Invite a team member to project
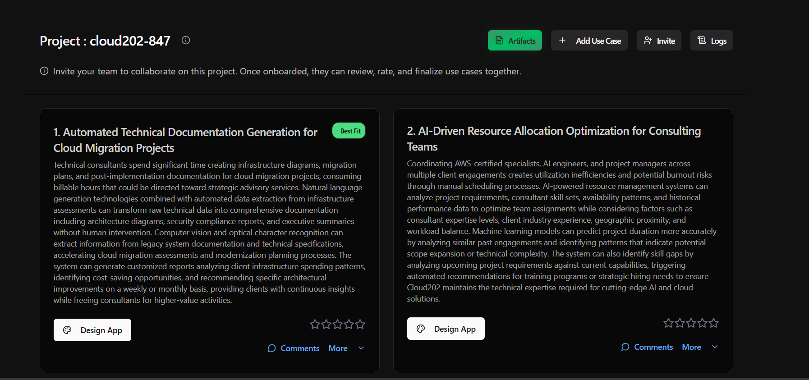The height and width of the screenshot is (380, 809). pyautogui.click(x=659, y=41)
